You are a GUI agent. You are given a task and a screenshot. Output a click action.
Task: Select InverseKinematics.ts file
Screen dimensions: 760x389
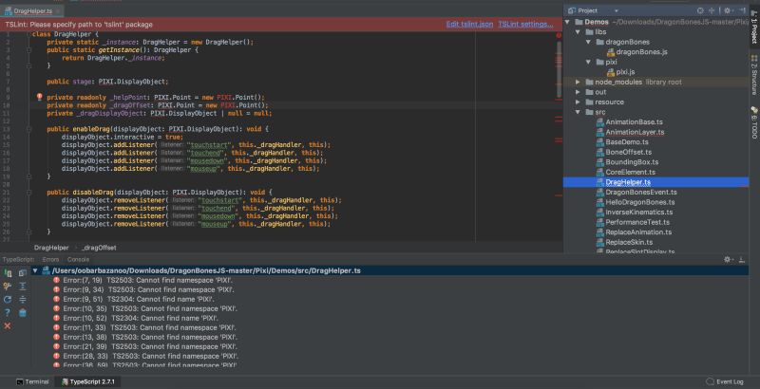tap(635, 213)
